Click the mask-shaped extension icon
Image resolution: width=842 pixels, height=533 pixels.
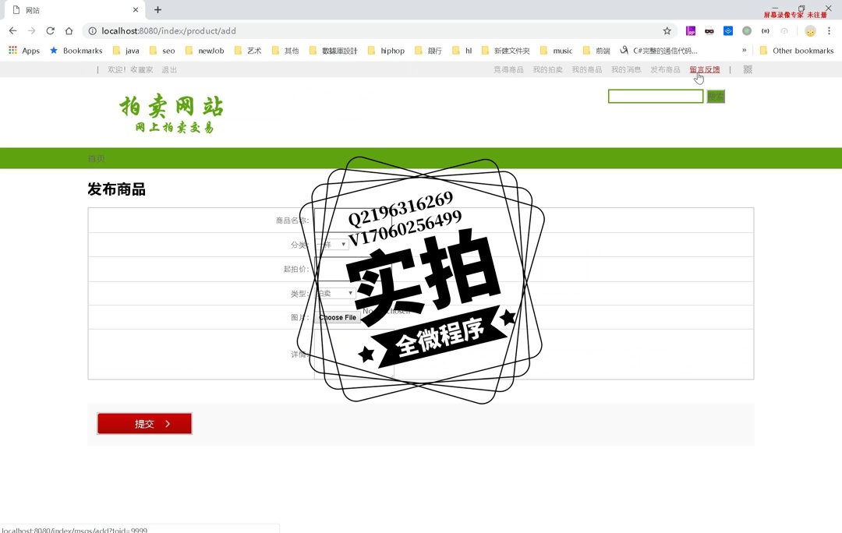[x=709, y=31]
